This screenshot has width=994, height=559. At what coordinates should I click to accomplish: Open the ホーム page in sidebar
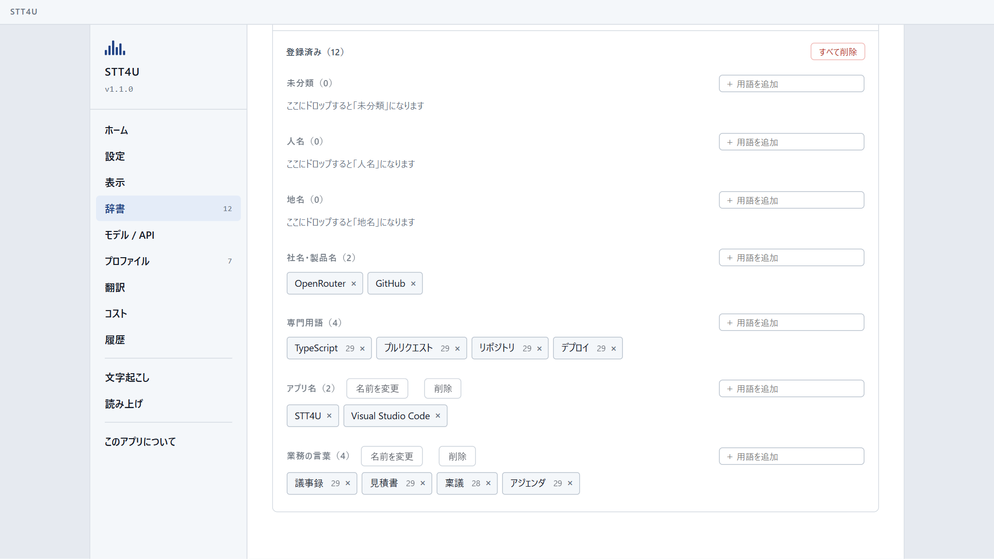[168, 130]
